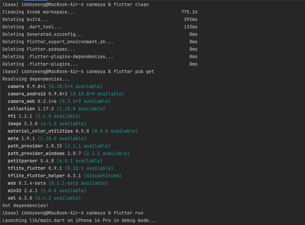Click '(5.0.8 available)' version note

63,190
